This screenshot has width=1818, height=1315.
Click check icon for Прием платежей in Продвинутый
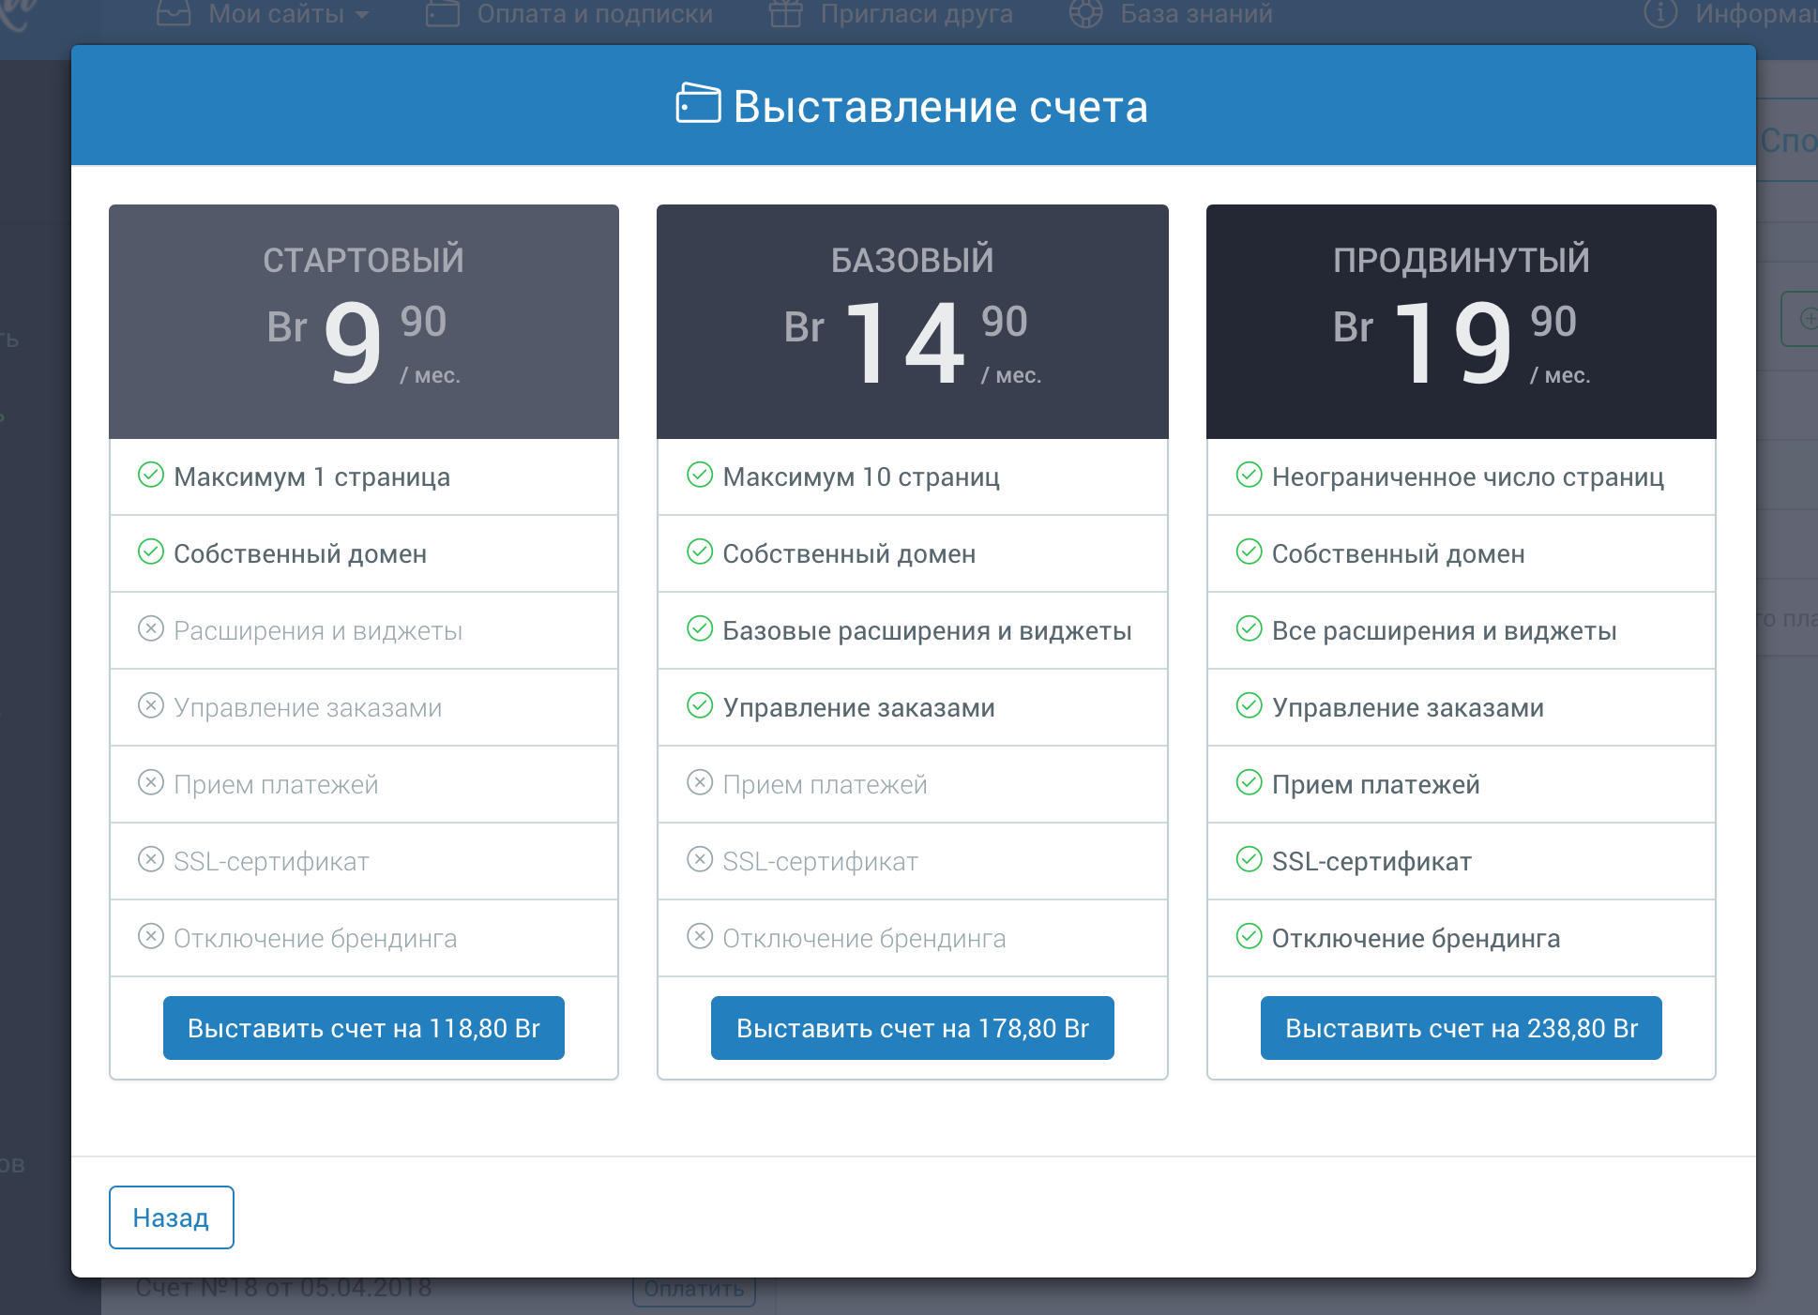1249,782
